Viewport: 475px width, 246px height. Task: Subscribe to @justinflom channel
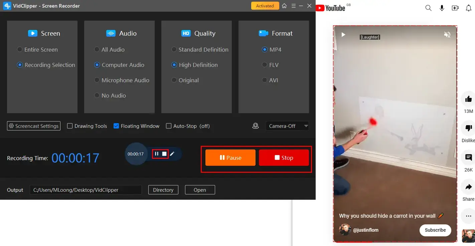point(435,230)
